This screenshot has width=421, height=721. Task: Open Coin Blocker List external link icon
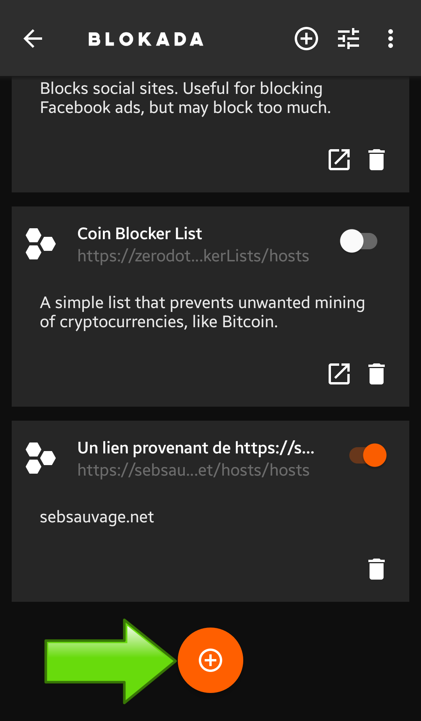pyautogui.click(x=339, y=374)
